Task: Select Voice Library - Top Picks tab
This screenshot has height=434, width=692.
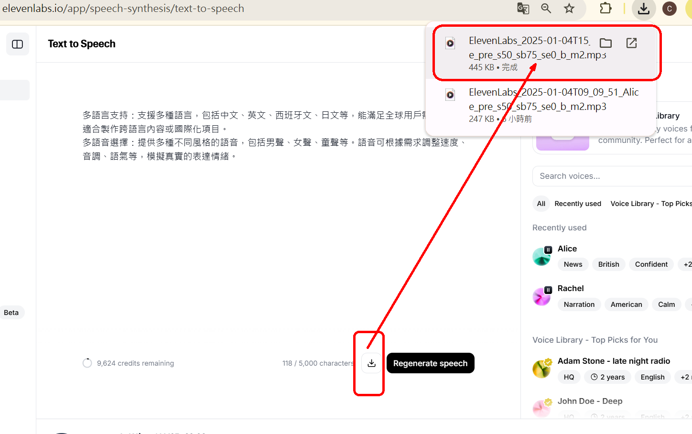Action: [651, 204]
